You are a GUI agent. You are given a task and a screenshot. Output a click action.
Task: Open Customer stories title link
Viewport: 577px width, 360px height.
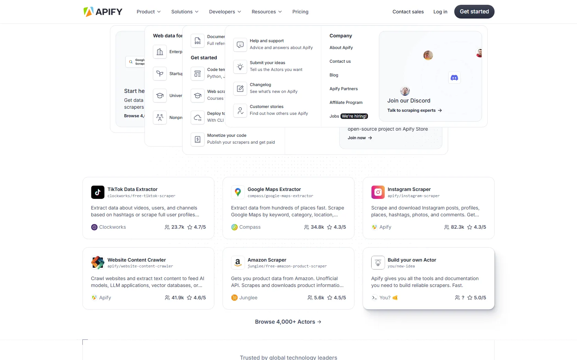pyautogui.click(x=267, y=107)
